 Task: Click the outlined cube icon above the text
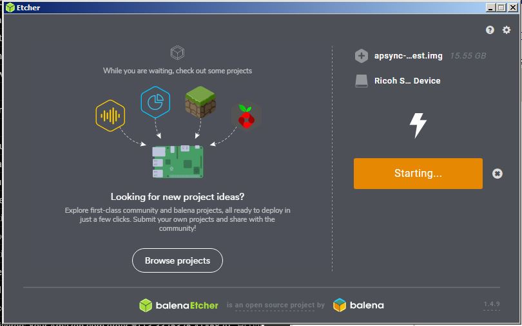pos(177,53)
